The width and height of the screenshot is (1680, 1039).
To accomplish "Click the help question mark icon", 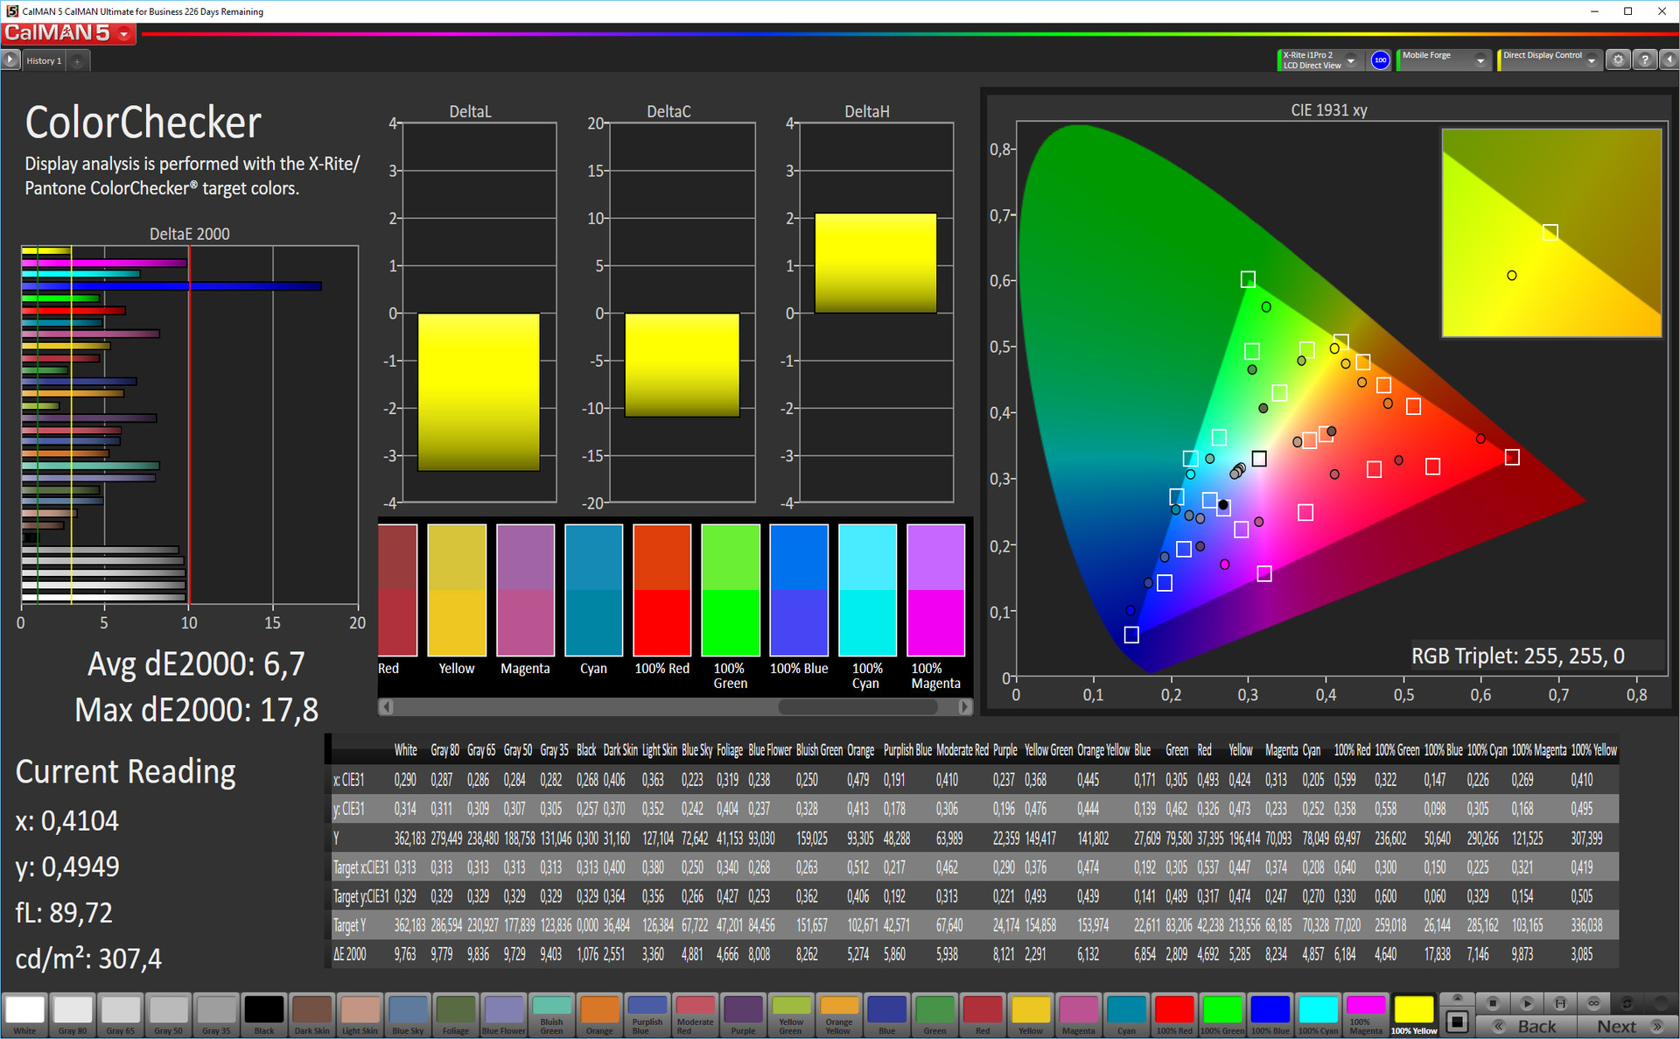I will point(1645,60).
